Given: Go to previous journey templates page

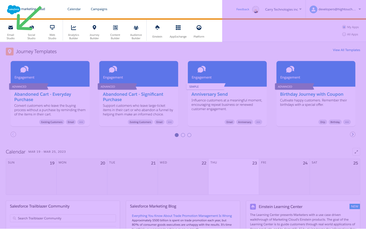Looking at the screenshot, I should [13, 134].
